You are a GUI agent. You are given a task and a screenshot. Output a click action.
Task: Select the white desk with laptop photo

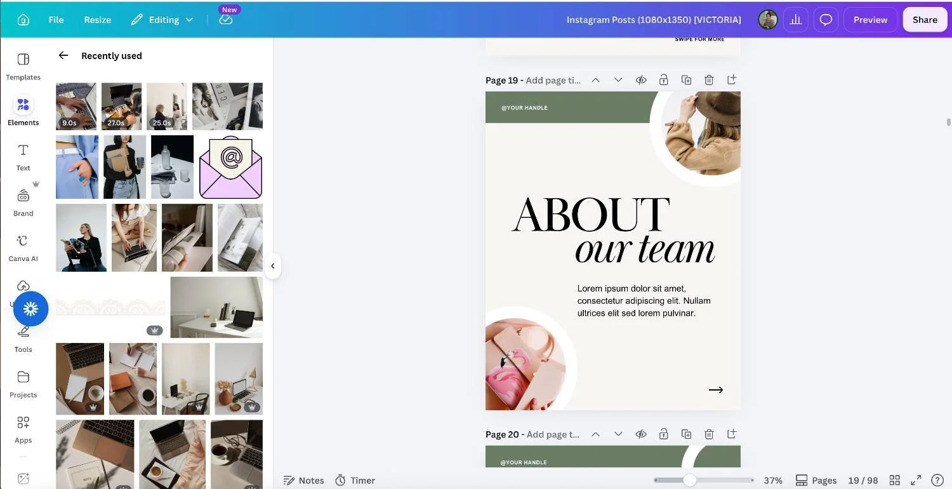coord(216,307)
